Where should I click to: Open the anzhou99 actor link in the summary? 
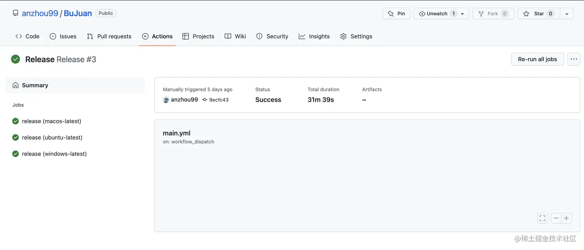pos(184,100)
